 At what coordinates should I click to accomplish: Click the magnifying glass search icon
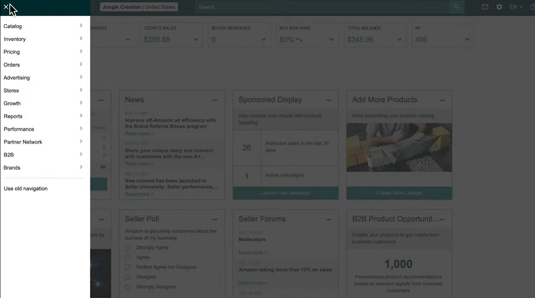click(x=457, y=7)
